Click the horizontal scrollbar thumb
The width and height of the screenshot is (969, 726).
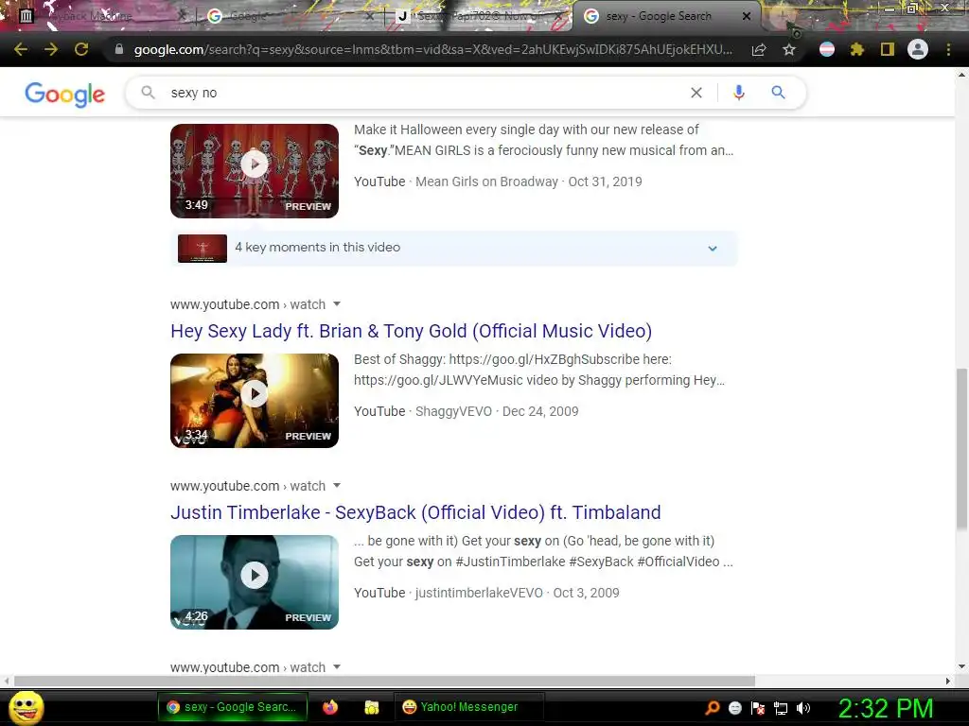coord(384,681)
